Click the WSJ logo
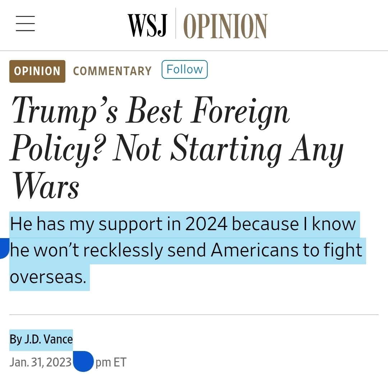Viewport: 388px width, 378px height. pos(147,26)
